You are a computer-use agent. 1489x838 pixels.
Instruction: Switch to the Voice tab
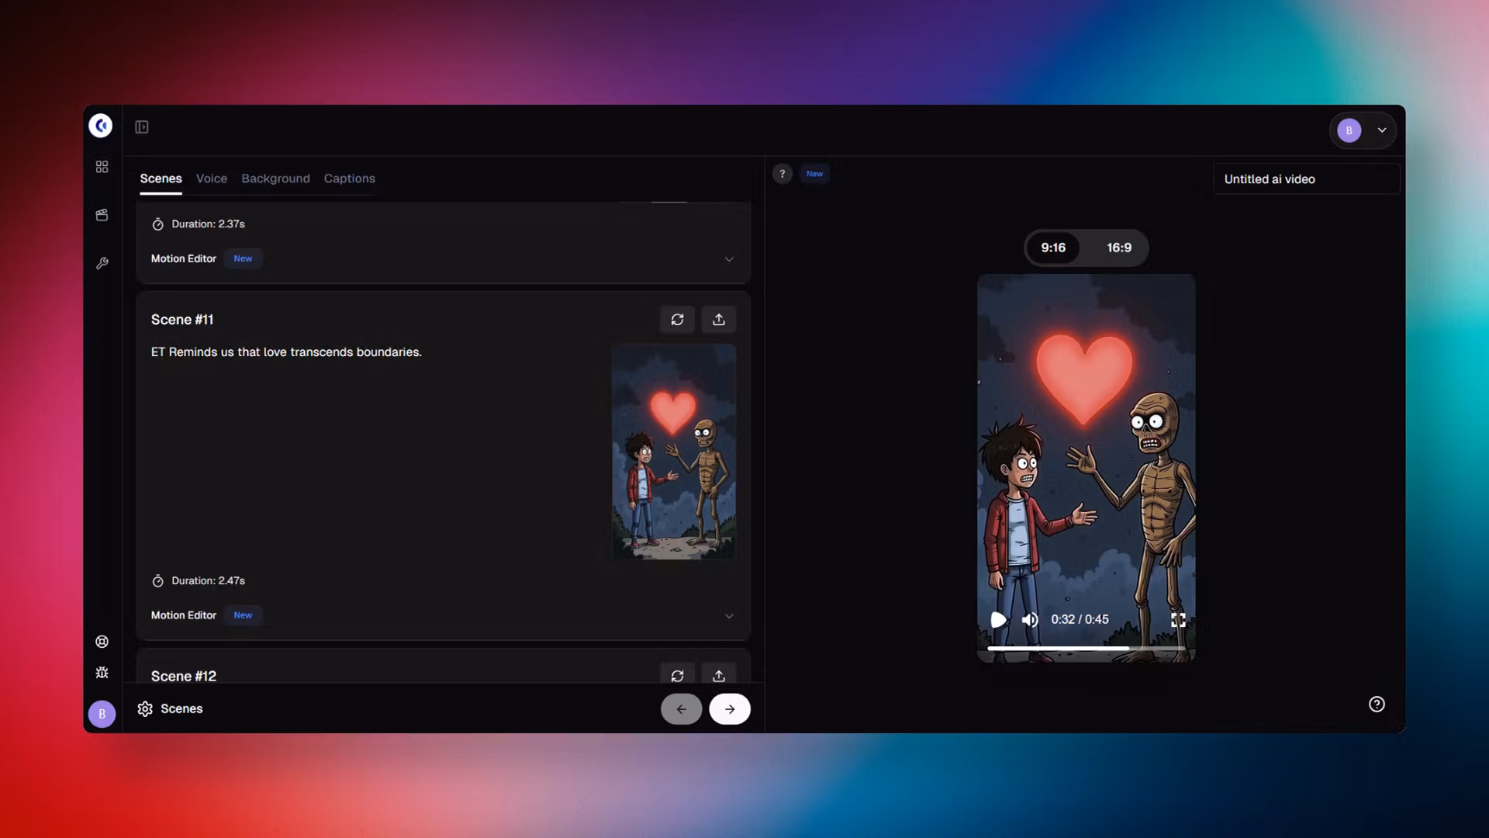click(x=211, y=178)
